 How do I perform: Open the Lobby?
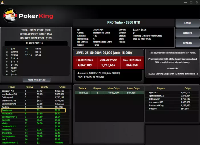click(187, 23)
